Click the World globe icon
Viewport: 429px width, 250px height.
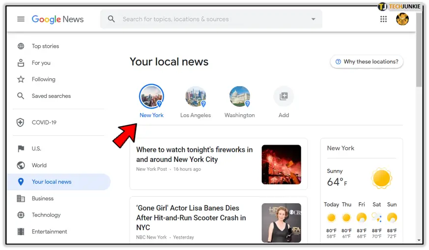(x=21, y=165)
